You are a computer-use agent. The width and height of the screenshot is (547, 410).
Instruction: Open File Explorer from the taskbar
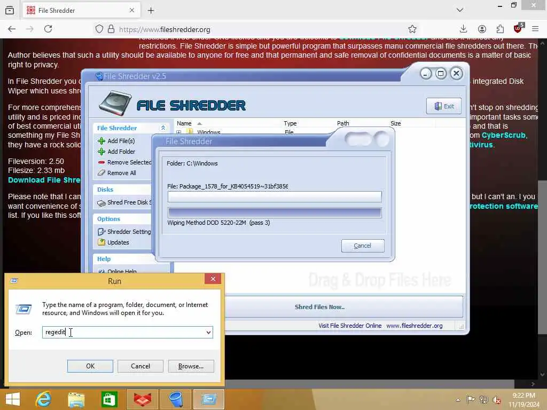pyautogui.click(x=76, y=399)
